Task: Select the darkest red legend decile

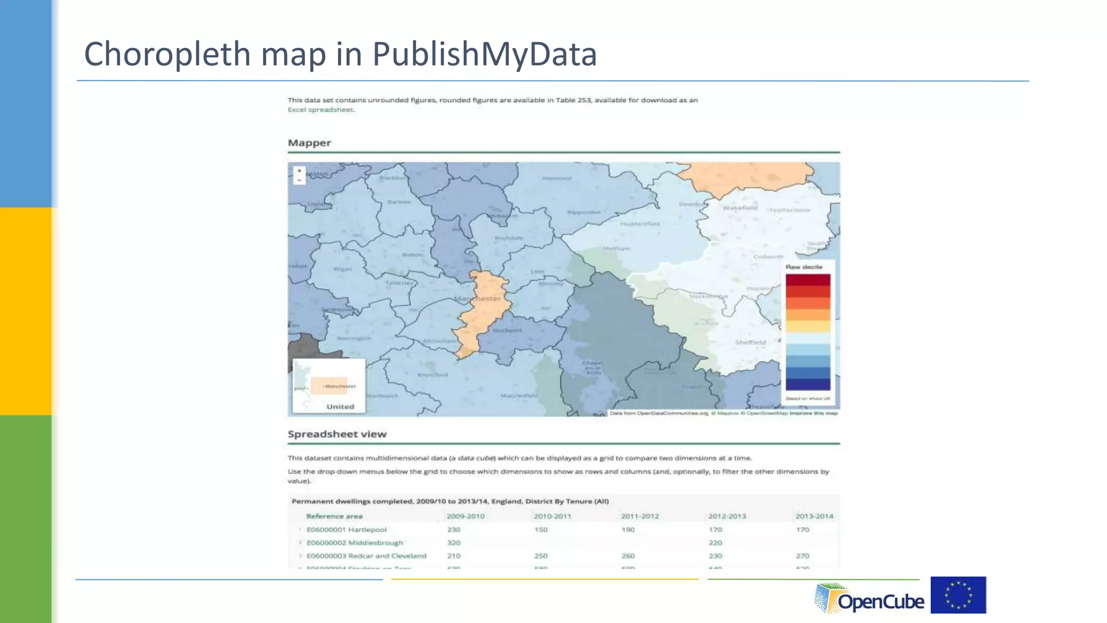Action: [x=808, y=280]
